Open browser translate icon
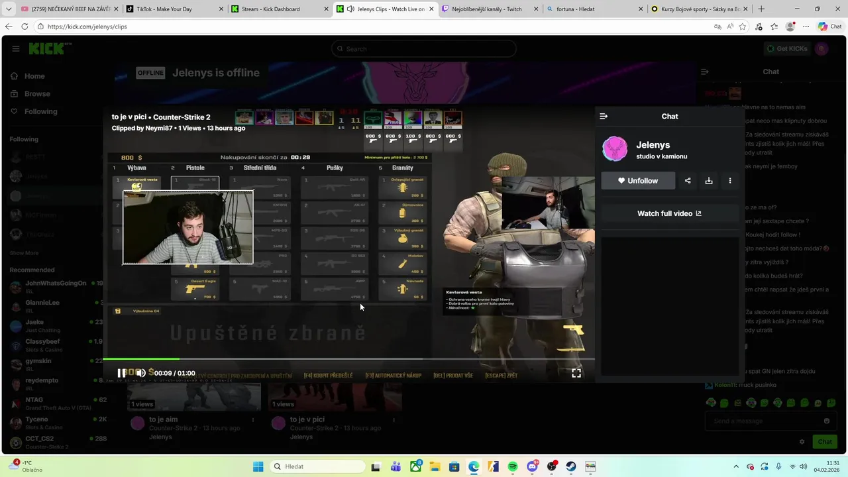 (x=717, y=26)
